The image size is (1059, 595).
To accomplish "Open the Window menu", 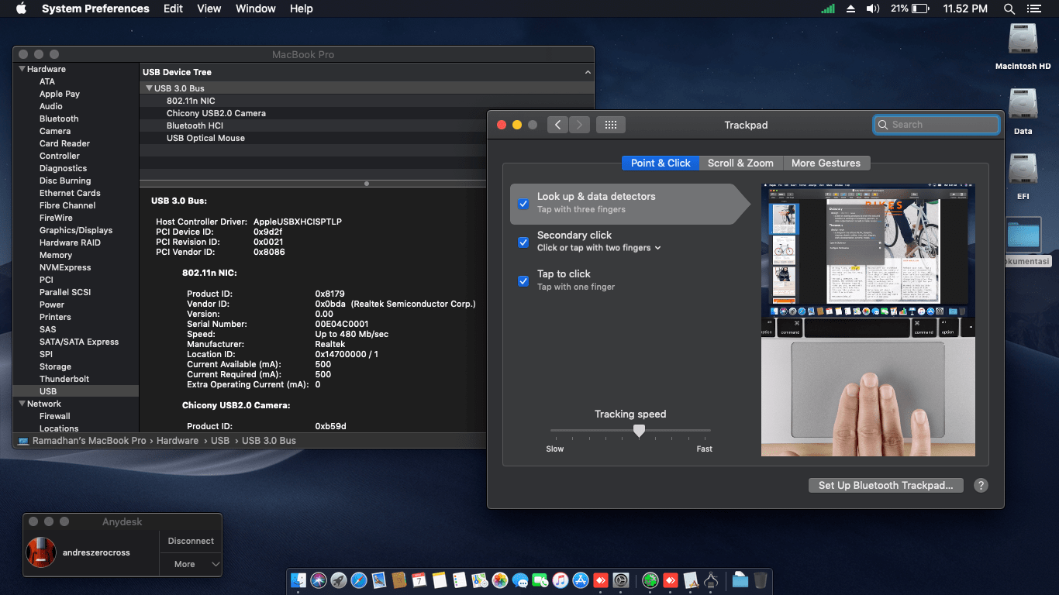I will [255, 9].
